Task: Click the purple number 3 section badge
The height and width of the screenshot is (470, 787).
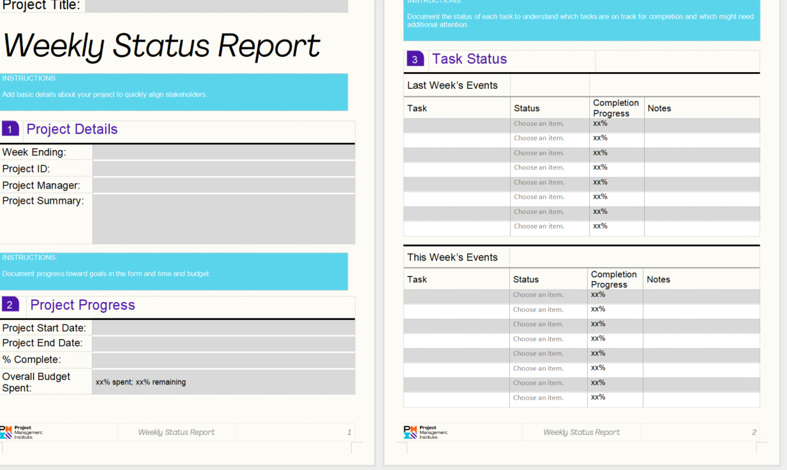Action: click(x=415, y=59)
